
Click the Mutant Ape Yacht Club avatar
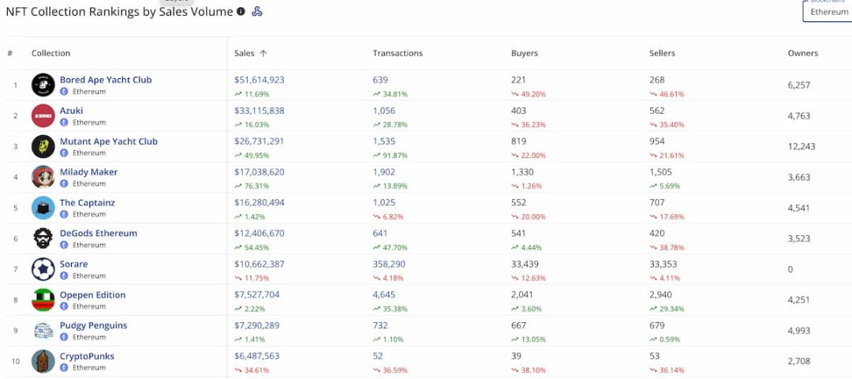click(x=43, y=147)
